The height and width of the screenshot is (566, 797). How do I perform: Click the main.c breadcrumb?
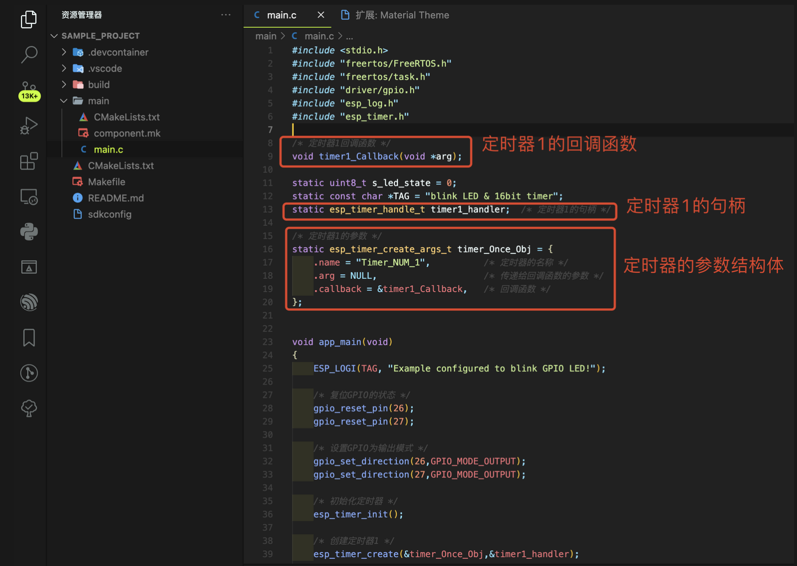pyautogui.click(x=319, y=36)
